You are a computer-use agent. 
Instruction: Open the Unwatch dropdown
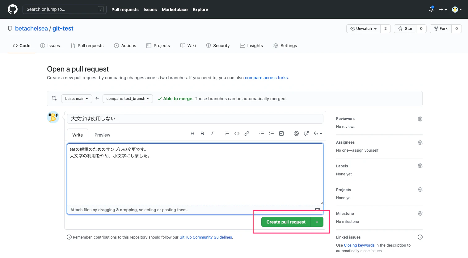[364, 29]
